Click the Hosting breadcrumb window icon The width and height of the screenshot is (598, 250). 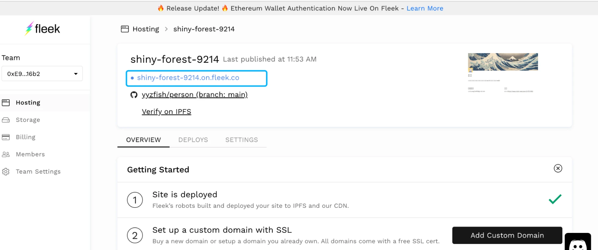point(125,29)
